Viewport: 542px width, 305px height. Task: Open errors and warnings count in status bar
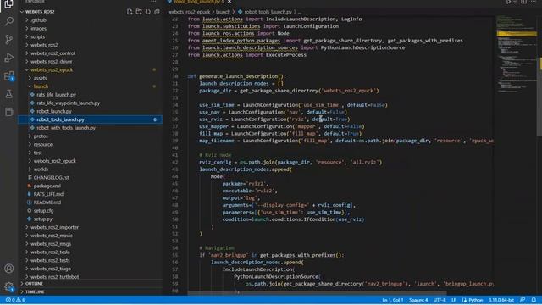[15, 300]
